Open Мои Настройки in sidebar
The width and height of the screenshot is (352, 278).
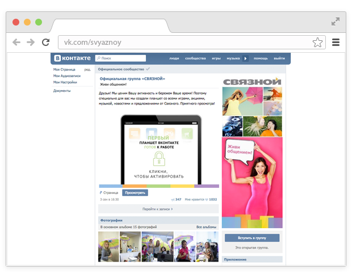click(x=65, y=82)
